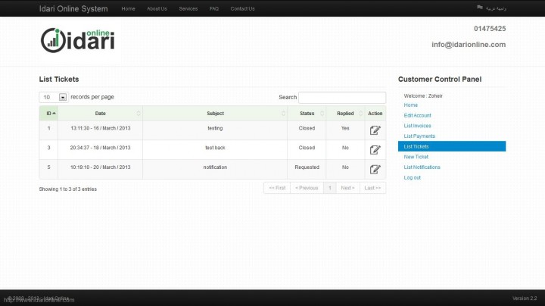
Task: Click the Arabic language flag icon
Action: [x=480, y=8]
